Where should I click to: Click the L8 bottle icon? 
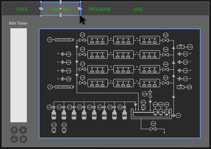coord(125,115)
